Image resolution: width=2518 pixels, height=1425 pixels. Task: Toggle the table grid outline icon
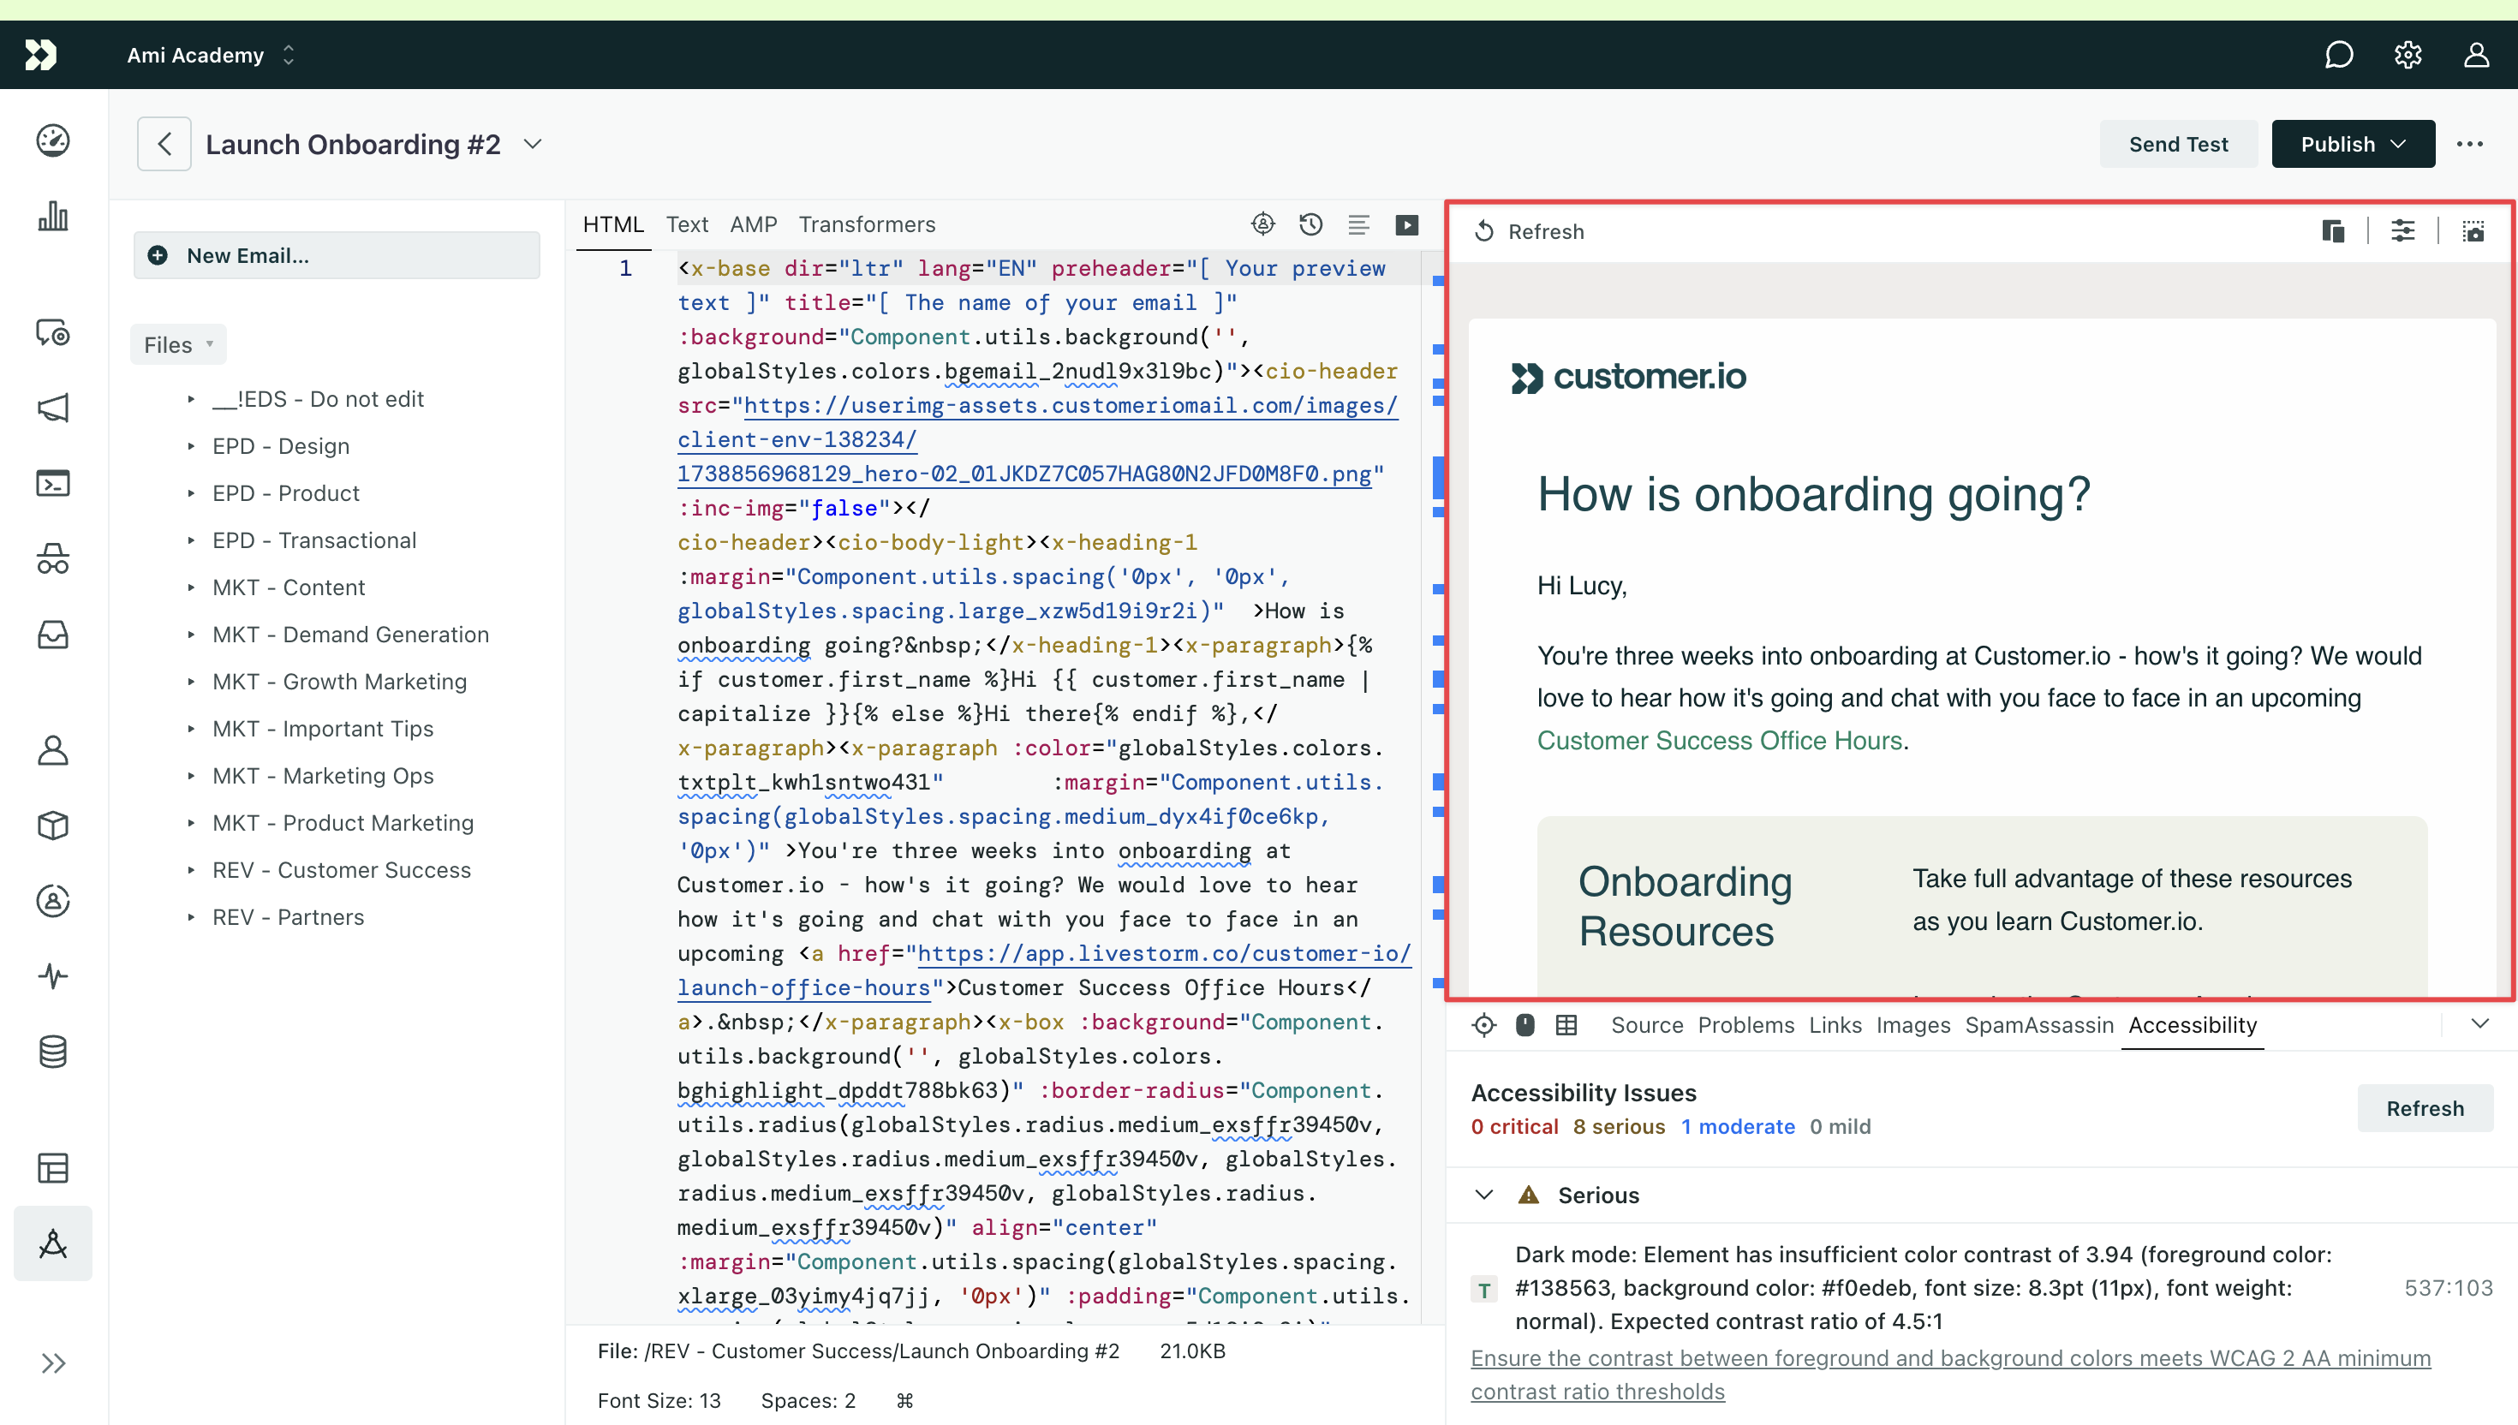1566,1025
